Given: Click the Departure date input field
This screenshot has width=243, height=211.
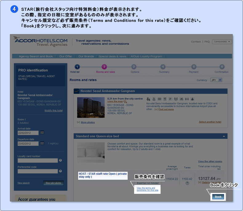Looking at the screenshot, I should coord(28,144).
